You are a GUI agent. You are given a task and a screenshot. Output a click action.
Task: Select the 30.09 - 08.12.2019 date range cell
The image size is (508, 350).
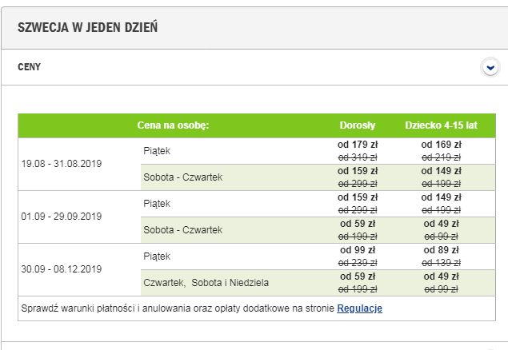pos(62,269)
